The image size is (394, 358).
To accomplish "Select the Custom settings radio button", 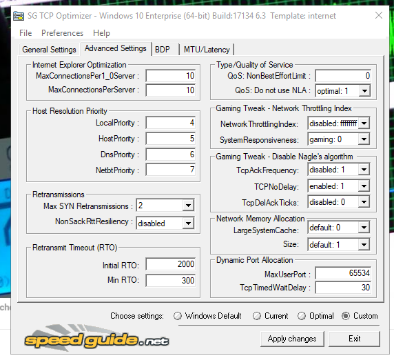I will pyautogui.click(x=346, y=316).
